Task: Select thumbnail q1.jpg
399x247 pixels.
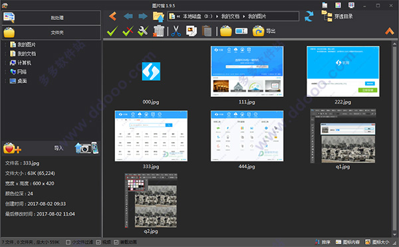Action: click(342, 136)
